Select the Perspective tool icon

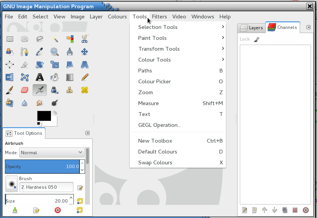[x=85, y=65]
